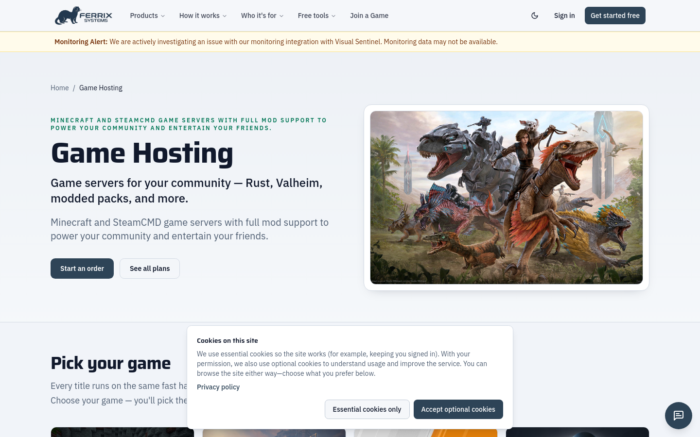Click the Ferrix Systems ferret logo
The width and height of the screenshot is (700, 437).
coord(84,16)
